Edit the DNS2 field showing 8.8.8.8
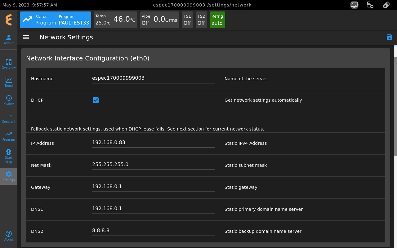 (153, 231)
